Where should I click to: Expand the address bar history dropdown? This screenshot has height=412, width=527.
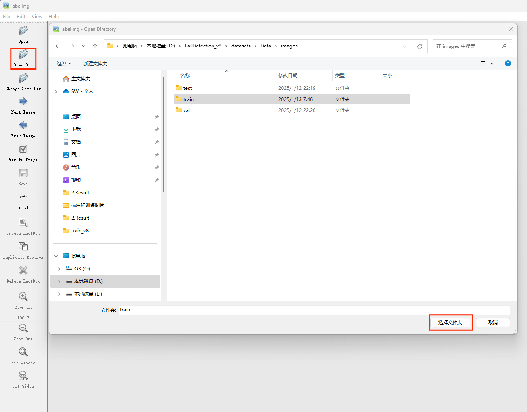click(405, 46)
